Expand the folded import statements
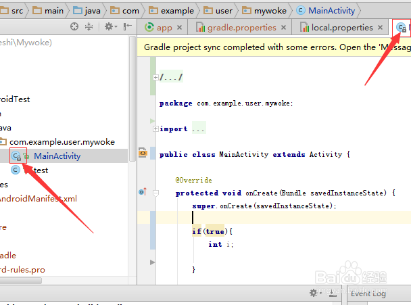Screen dimensions: 411x305 [155, 128]
